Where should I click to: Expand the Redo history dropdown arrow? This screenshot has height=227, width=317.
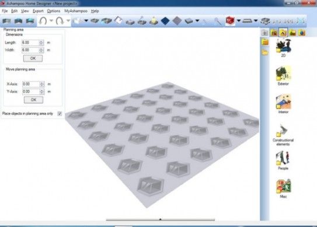[x=68, y=20]
